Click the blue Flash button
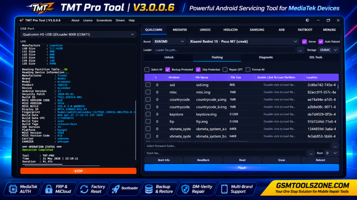Image resolution: width=357 pixels, height=200 pixels. (242, 168)
